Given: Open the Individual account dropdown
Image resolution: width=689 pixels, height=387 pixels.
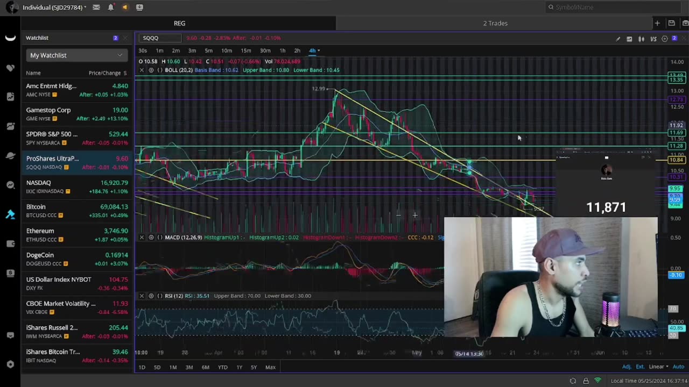Looking at the screenshot, I should click(54, 7).
